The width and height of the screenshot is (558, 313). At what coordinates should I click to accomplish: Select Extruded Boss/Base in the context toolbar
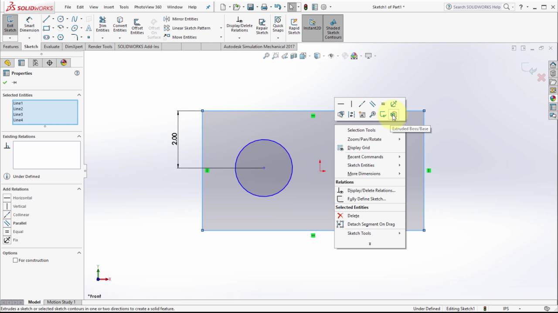pos(393,114)
